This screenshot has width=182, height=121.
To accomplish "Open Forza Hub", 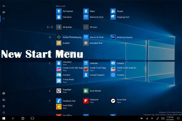I will tap(118, 101).
